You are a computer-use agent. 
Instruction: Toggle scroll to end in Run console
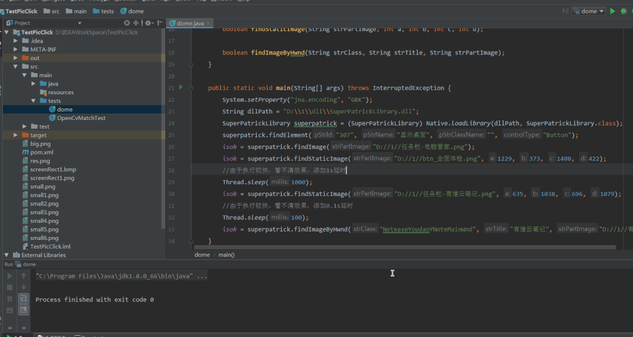(23, 310)
